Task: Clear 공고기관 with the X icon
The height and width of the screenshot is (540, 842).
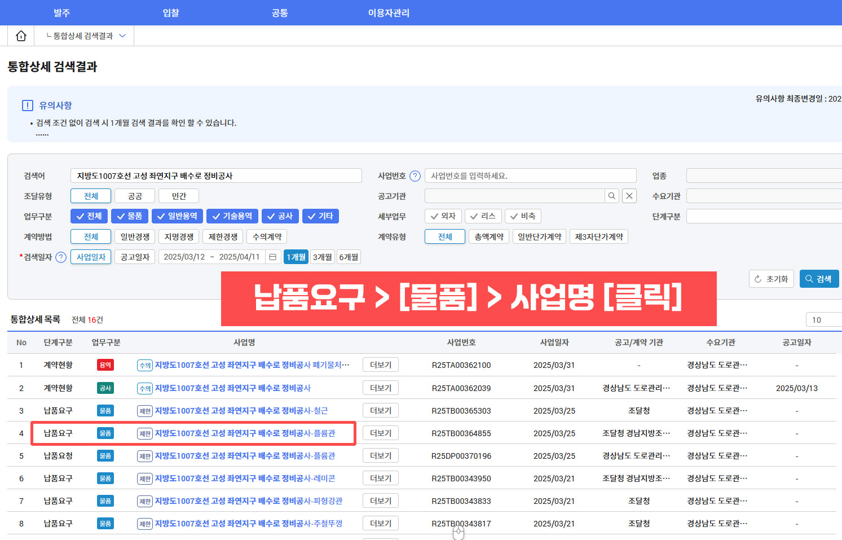Action: tap(629, 196)
